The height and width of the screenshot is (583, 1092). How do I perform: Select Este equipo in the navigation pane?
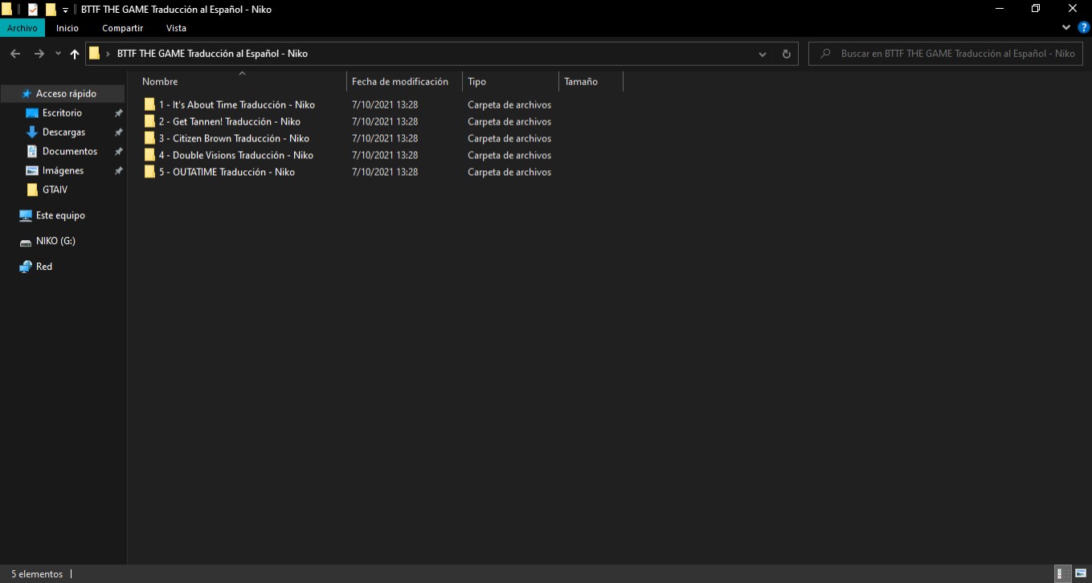(60, 216)
